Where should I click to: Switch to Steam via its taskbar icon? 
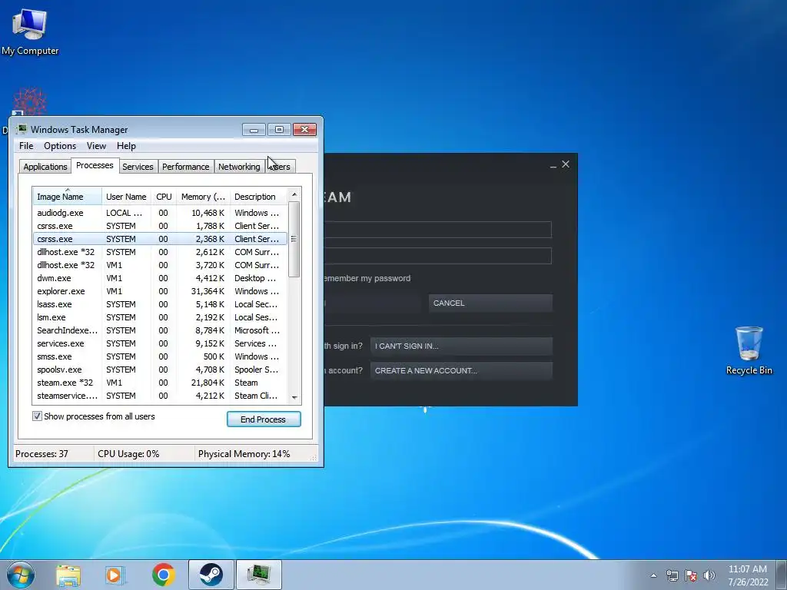click(x=211, y=575)
